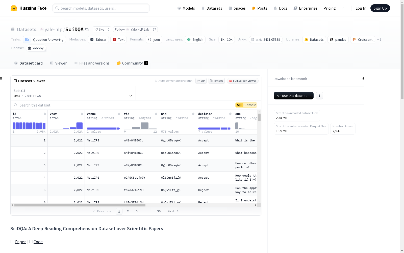Jump to page 30 of the dataset

pos(159,211)
